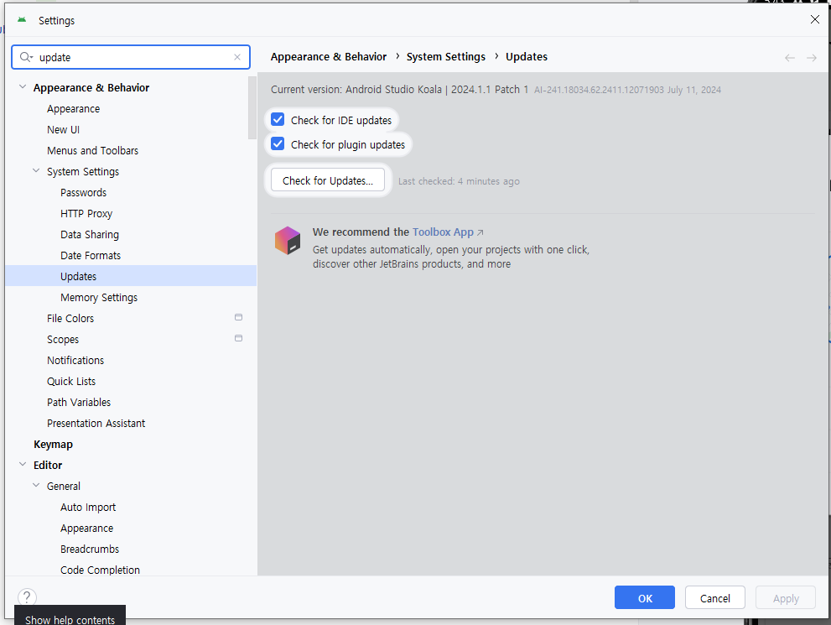831x625 pixels.
Task: Collapse the Editor section
Action: tap(23, 465)
